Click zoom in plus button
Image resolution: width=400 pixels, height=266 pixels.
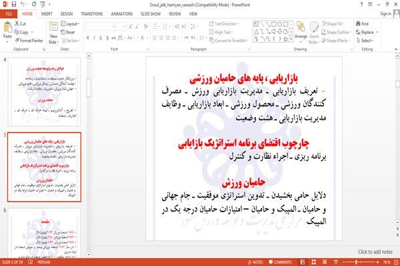[x=377, y=262]
